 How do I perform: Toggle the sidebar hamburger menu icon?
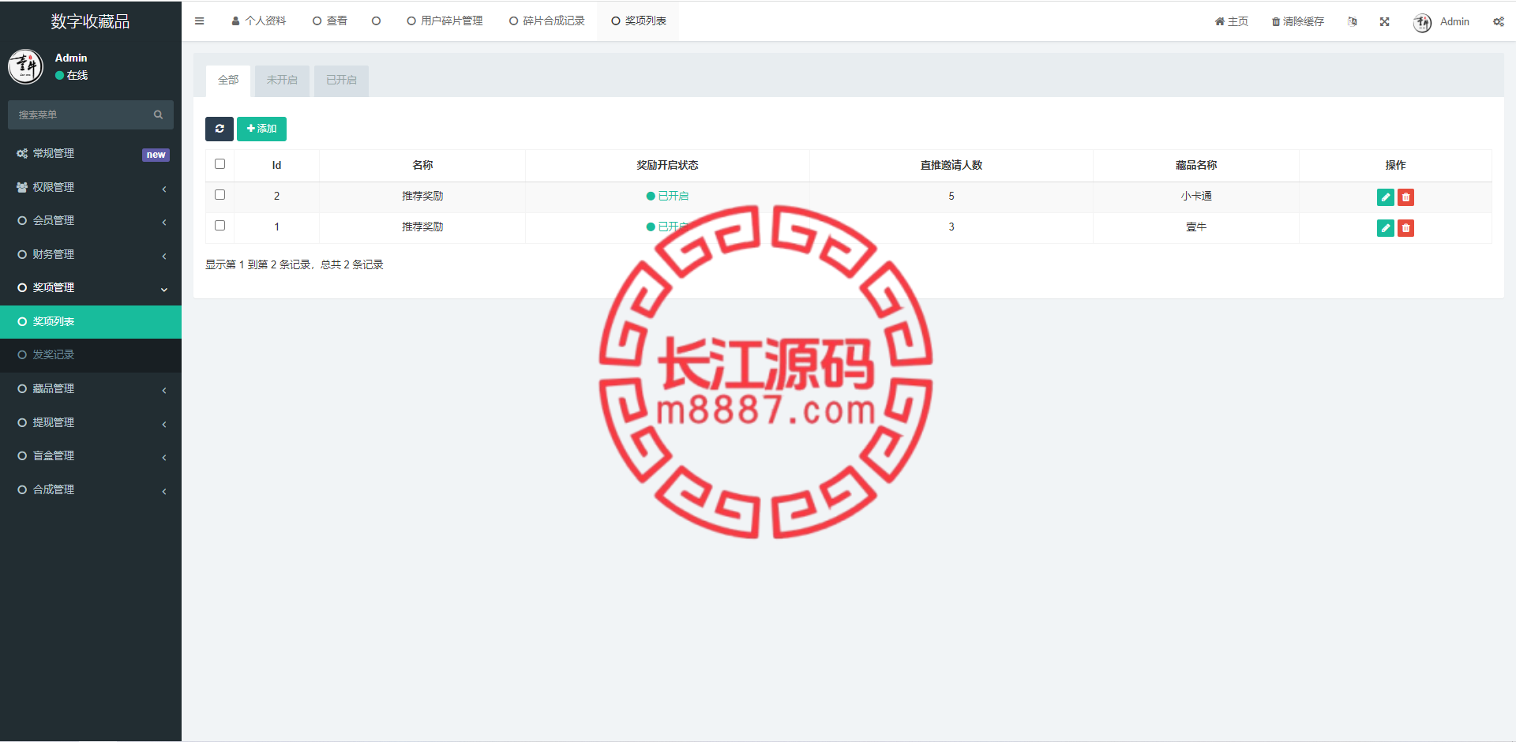tap(199, 21)
